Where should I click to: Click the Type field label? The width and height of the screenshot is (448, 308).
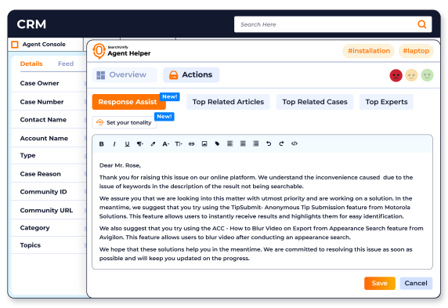pyautogui.click(x=27, y=156)
